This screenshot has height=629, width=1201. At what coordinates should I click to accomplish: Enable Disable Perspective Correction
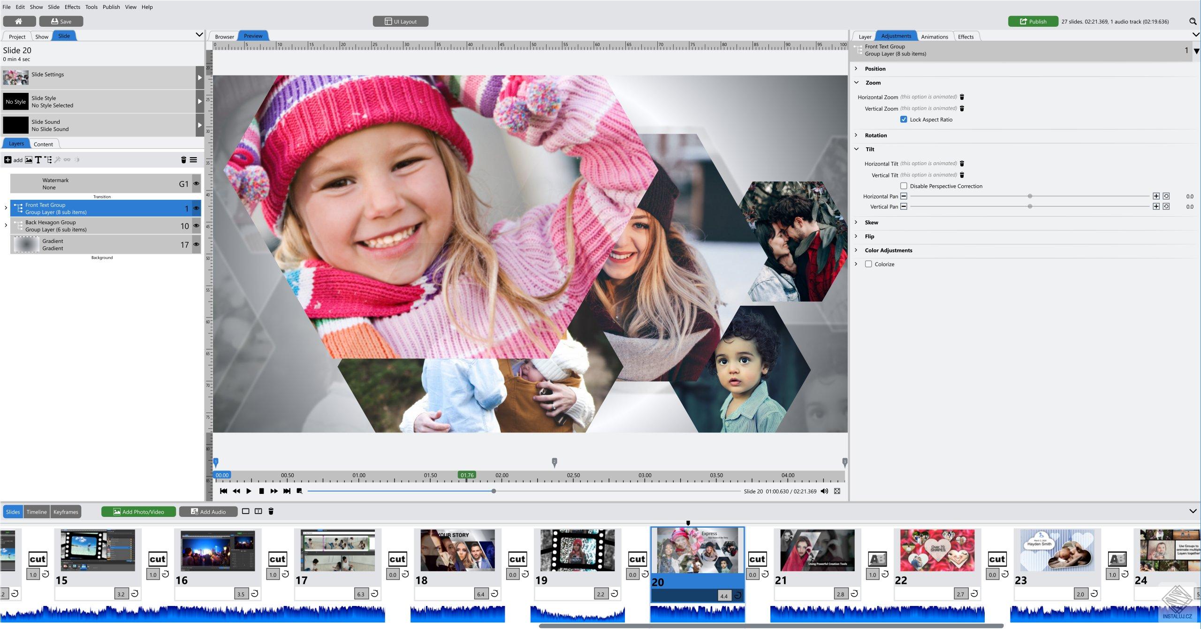point(905,186)
